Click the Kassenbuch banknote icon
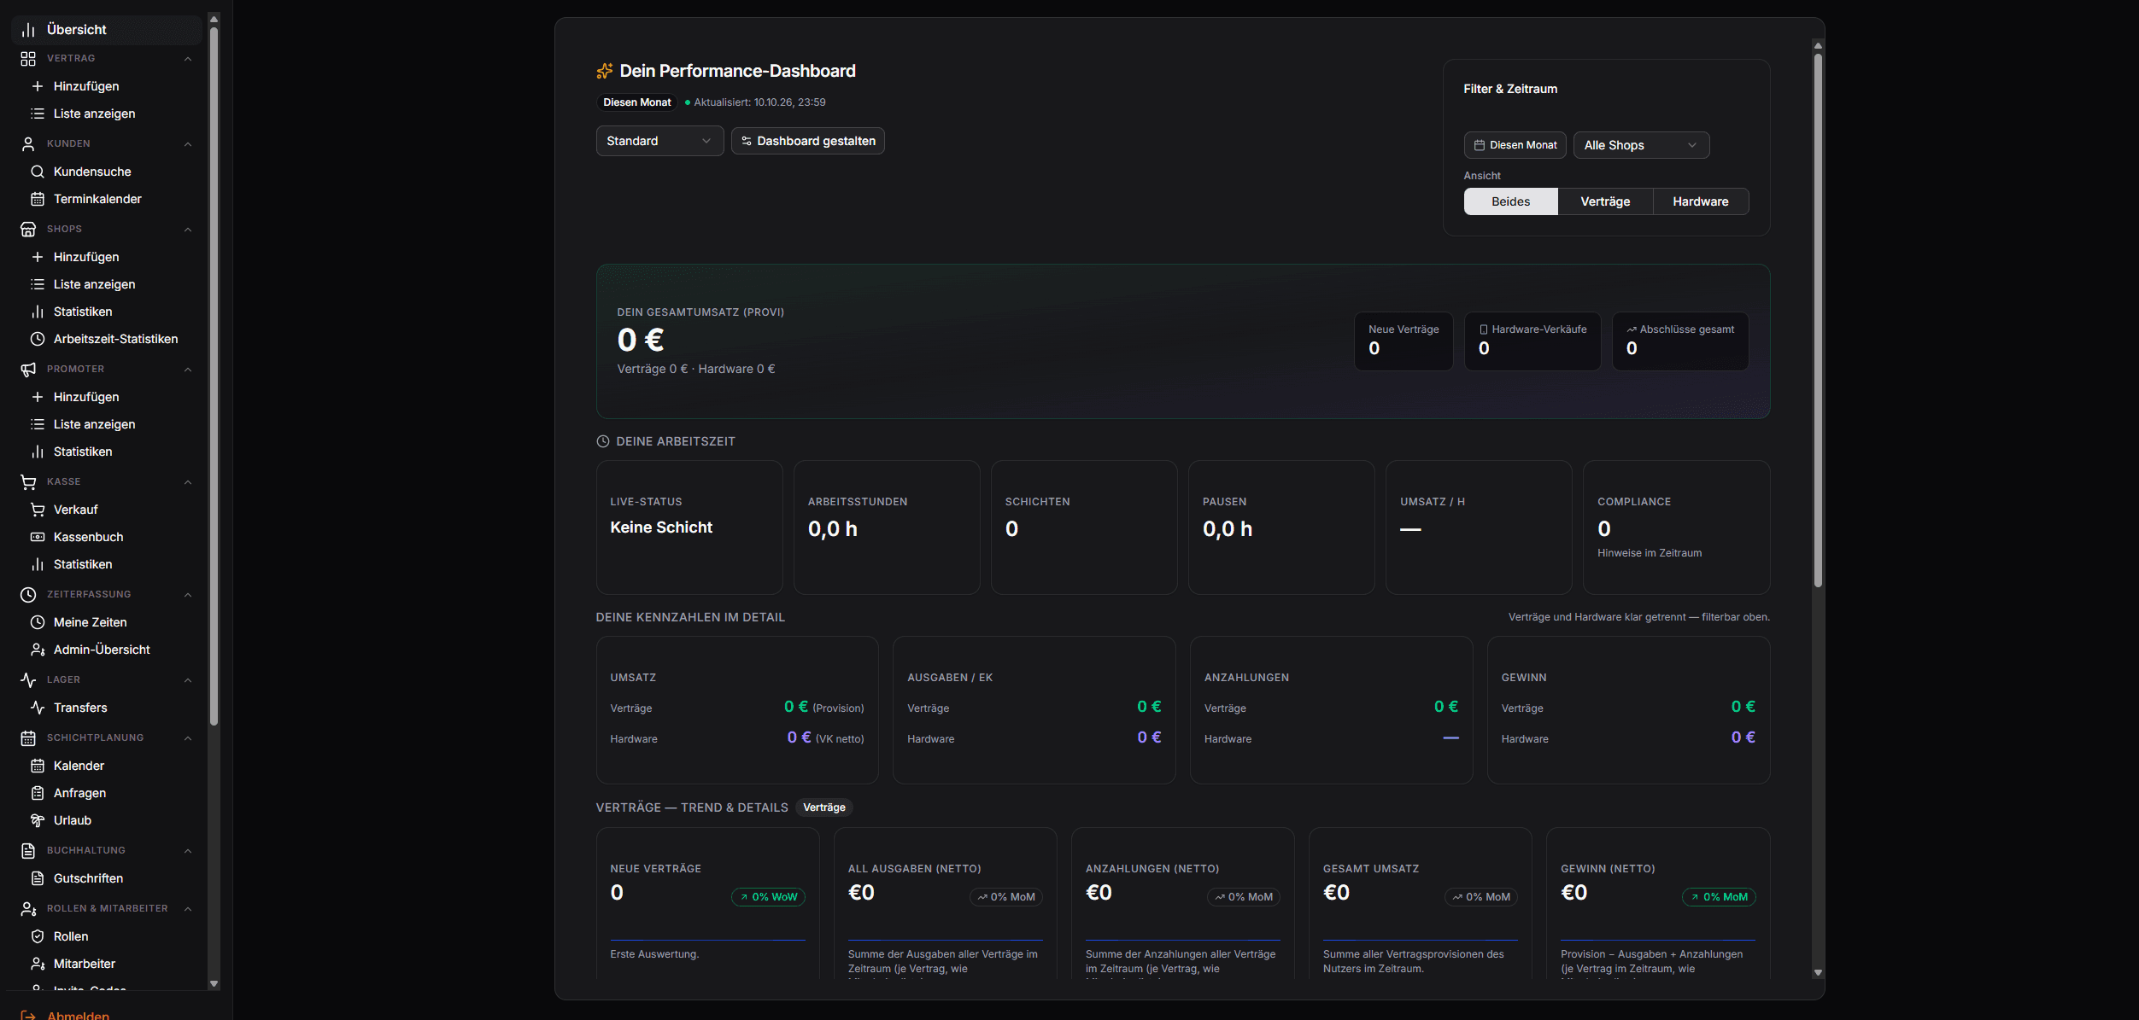Viewport: 2139px width, 1020px height. (x=38, y=537)
